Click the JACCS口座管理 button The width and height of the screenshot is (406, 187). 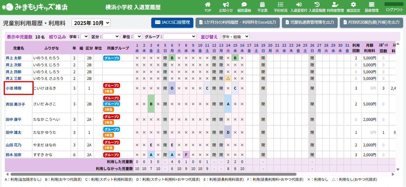point(172,23)
